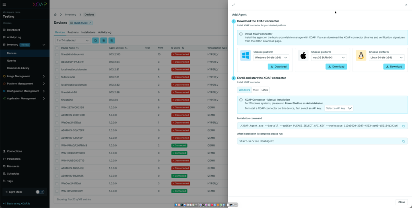
Task: Click the home icon in breadcrumb
Action: pyautogui.click(x=56, y=14)
